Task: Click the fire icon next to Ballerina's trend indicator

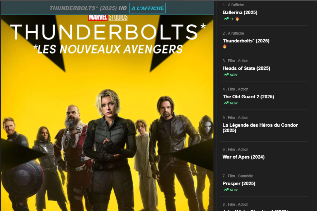Action: tap(237, 18)
